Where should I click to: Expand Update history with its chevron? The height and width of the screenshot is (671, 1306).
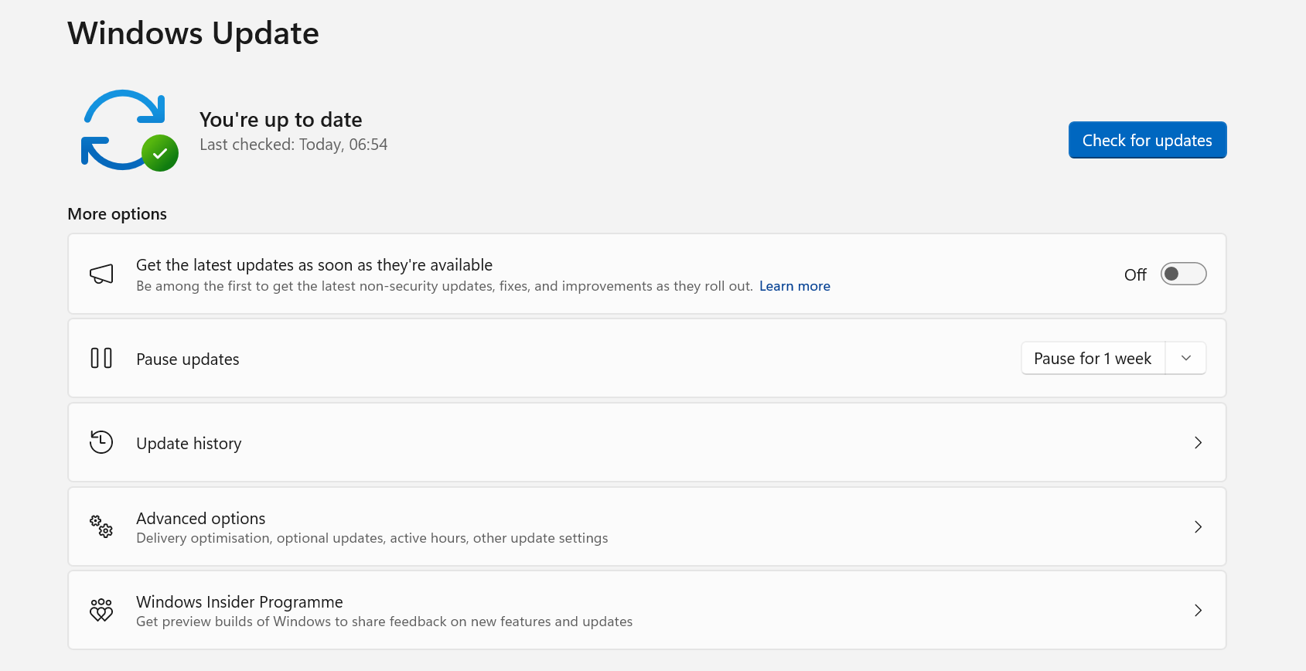point(1198,442)
